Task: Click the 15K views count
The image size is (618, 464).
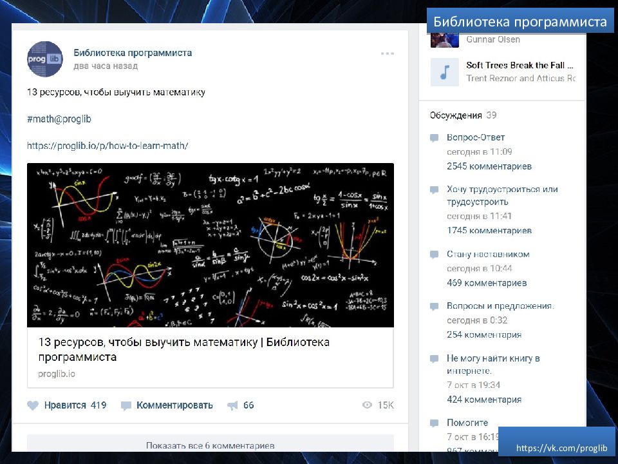Action: (x=386, y=405)
